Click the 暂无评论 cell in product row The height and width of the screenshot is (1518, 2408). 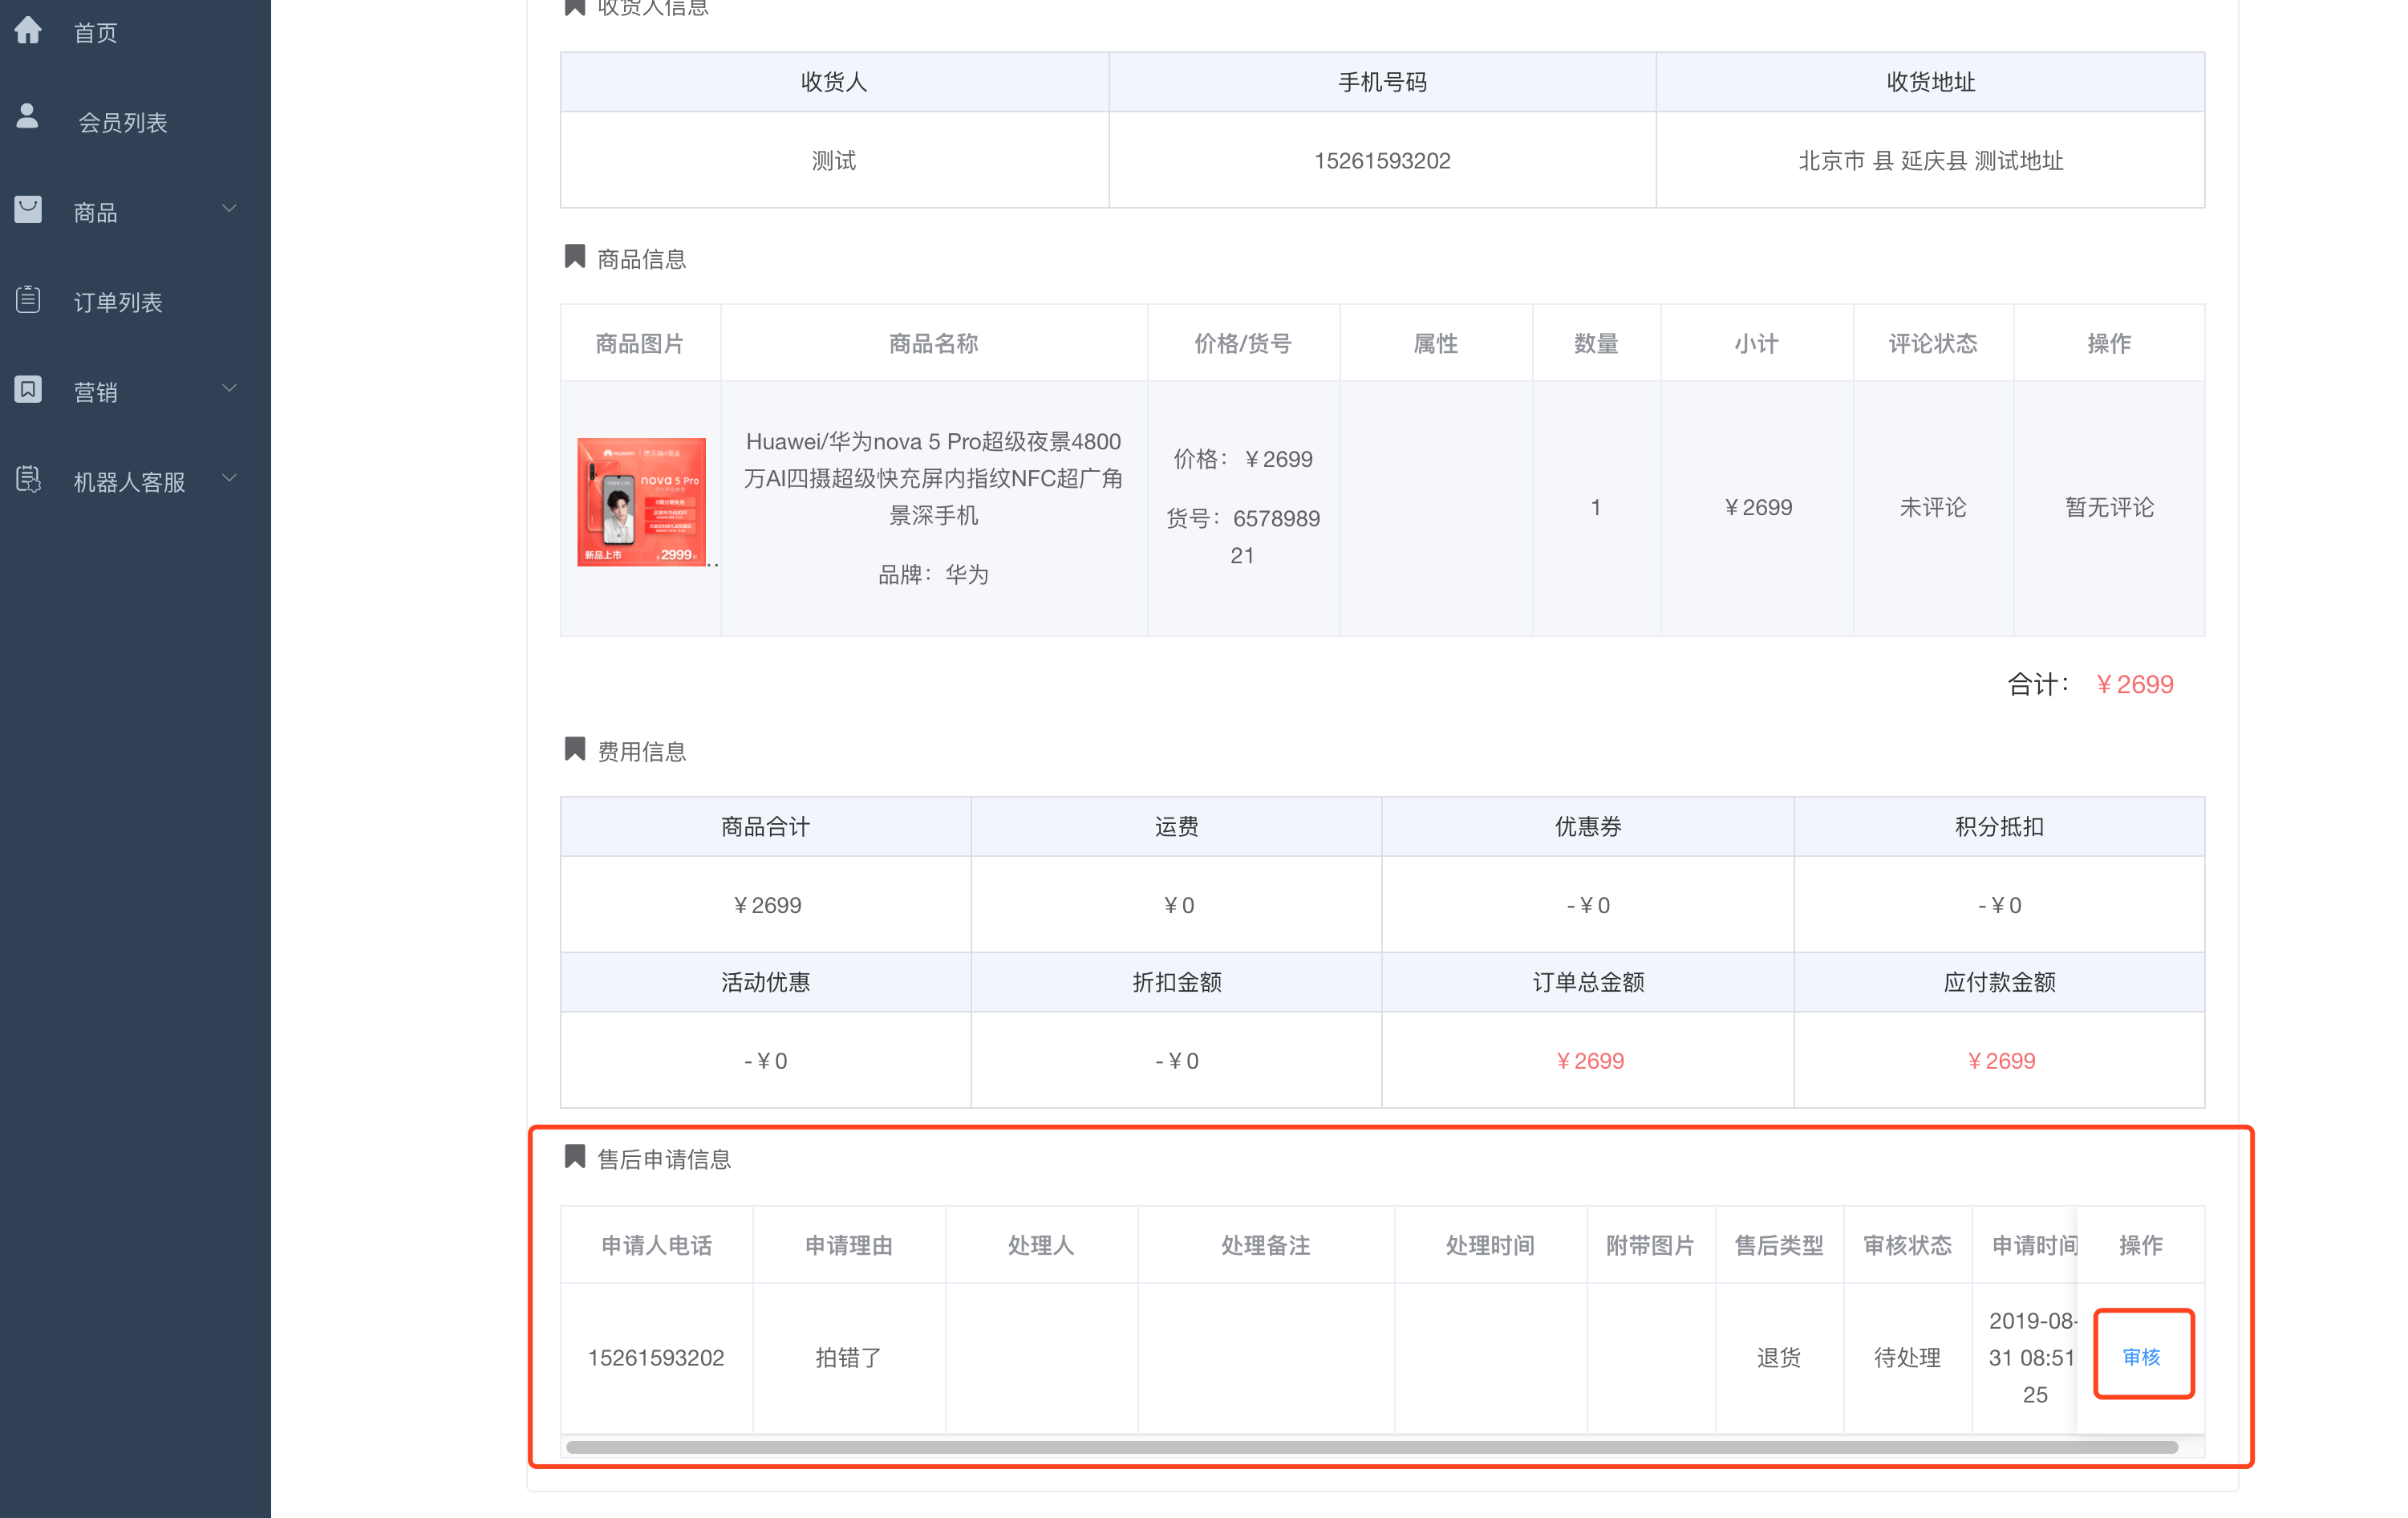coord(2109,508)
